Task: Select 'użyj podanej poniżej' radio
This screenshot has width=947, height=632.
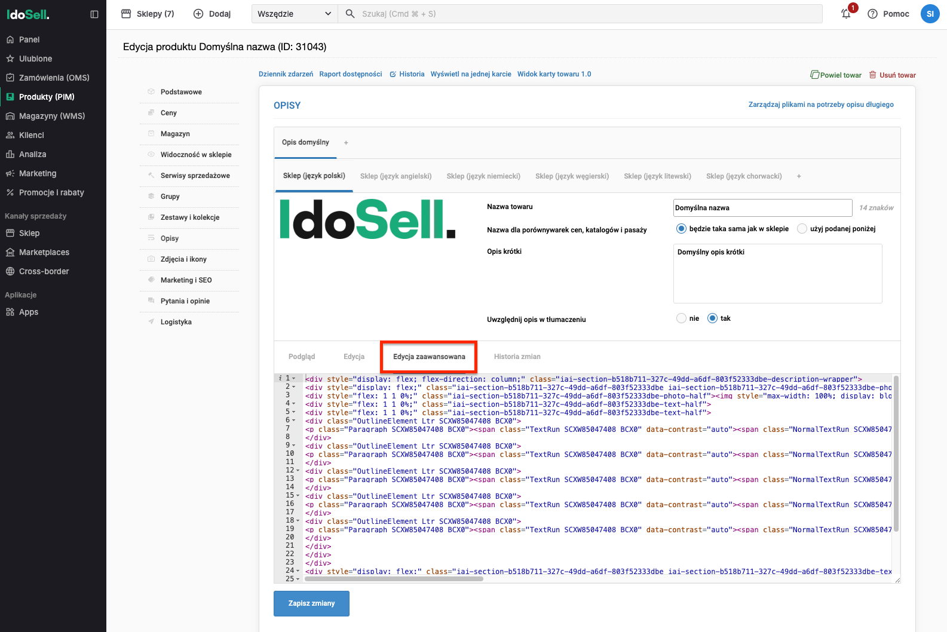Action: tap(802, 229)
